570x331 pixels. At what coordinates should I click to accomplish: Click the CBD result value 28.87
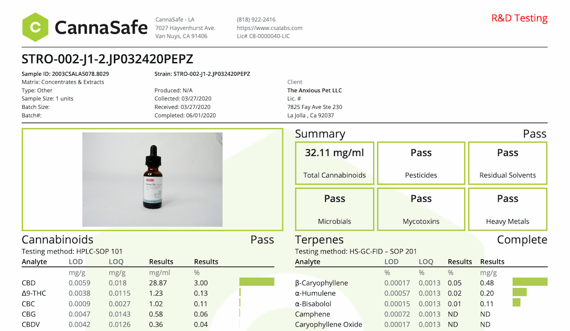[158, 283]
